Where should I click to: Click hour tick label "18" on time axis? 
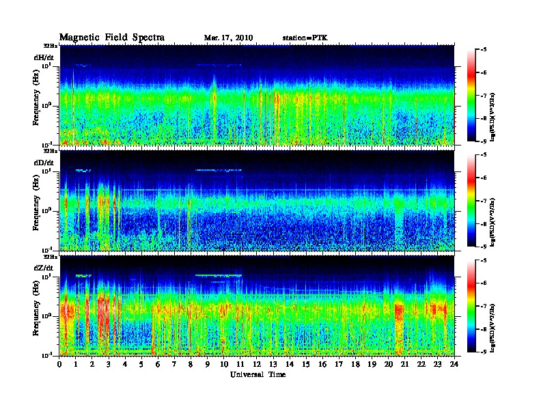pyautogui.click(x=355, y=364)
